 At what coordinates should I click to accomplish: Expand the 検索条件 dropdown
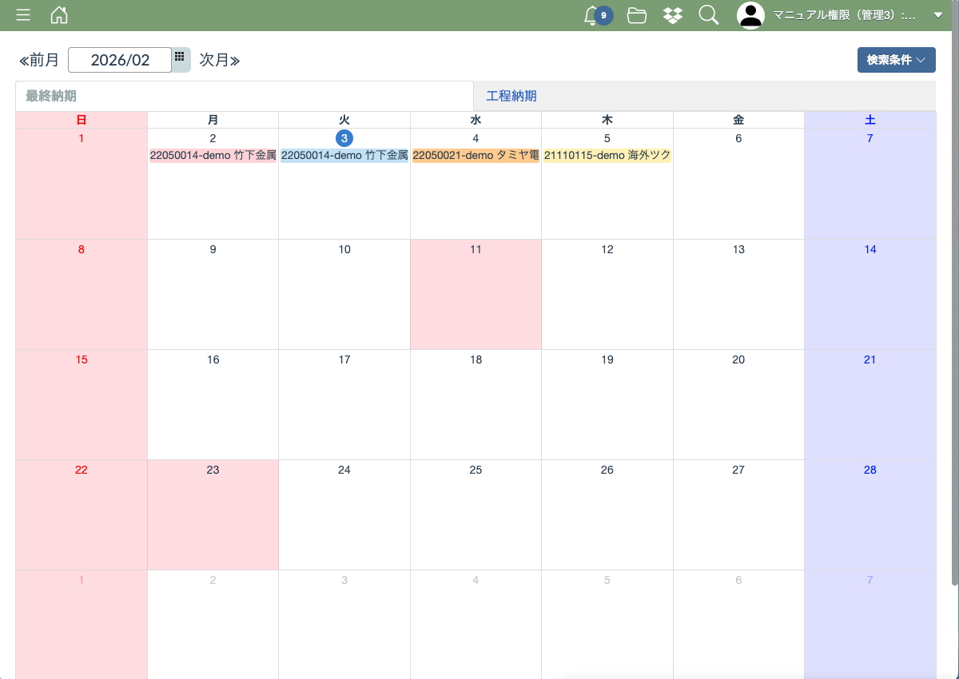(x=896, y=60)
